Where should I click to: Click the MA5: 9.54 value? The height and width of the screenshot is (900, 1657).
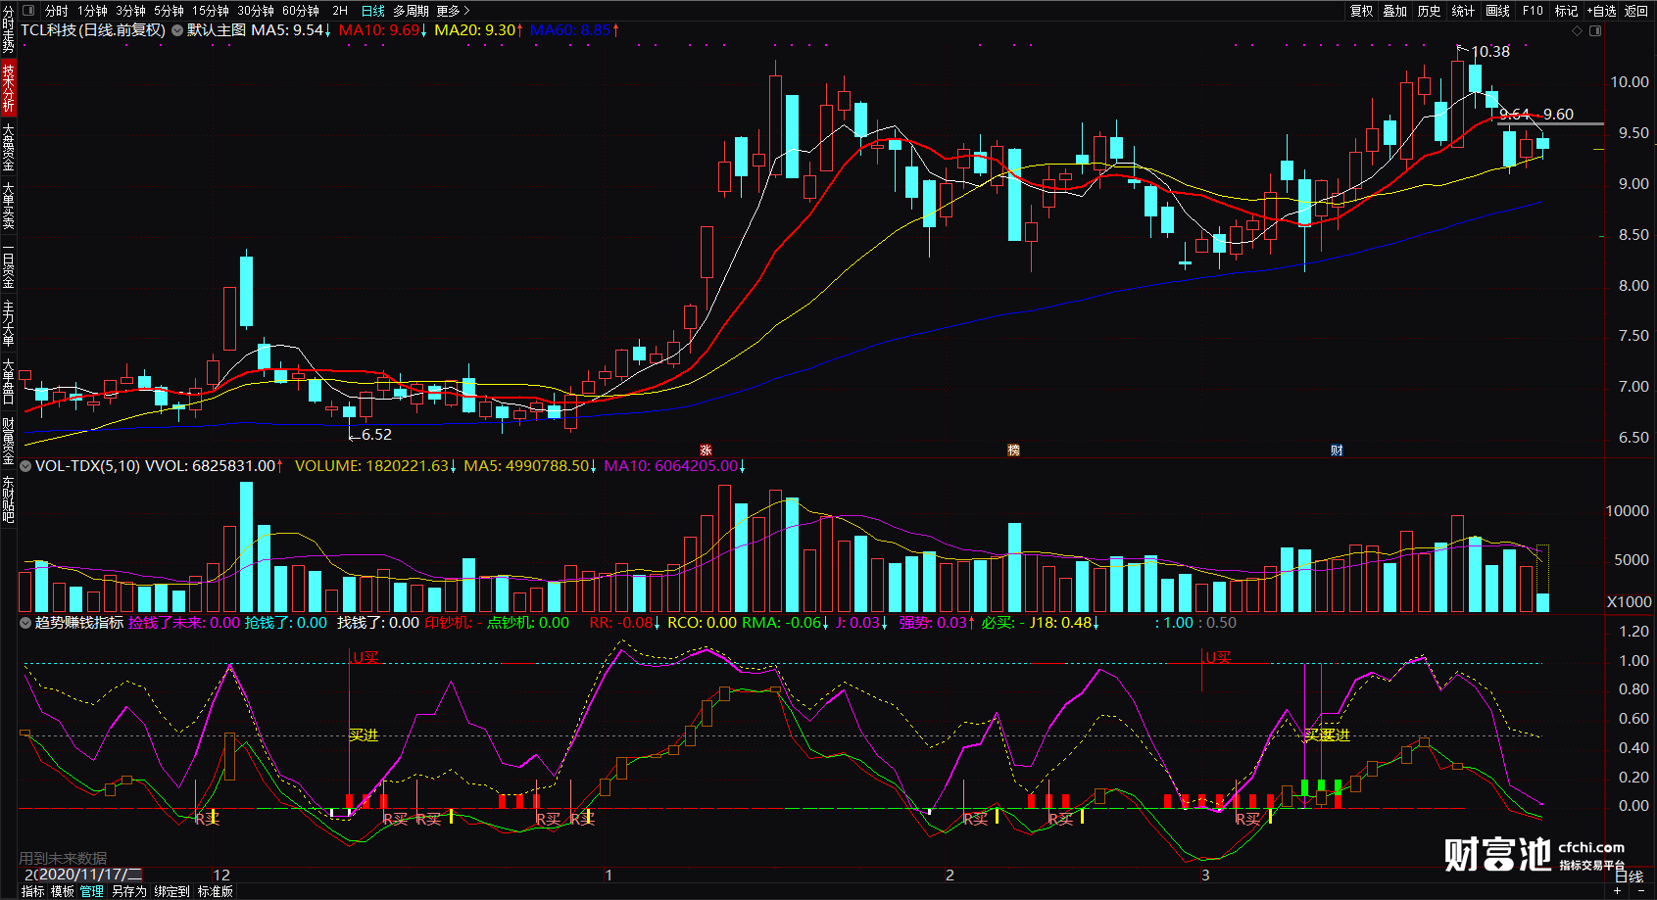pyautogui.click(x=291, y=30)
